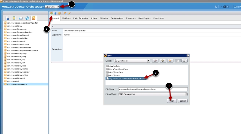
Task: Toggle the Details view button in Open dialog
Action: coord(184,61)
